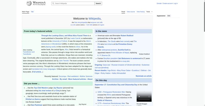Open the 7,057,888 articles count link
The height and width of the screenshot is (106, 205).
89,25
